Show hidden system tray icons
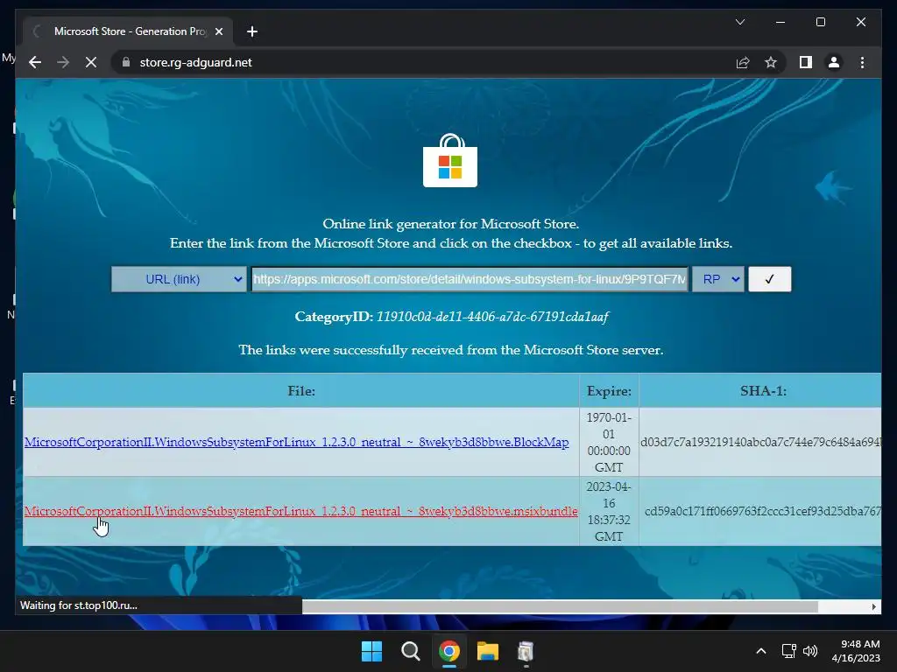Viewport: 897px width, 672px height. 761,651
